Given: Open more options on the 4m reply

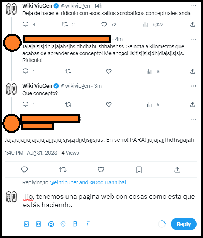Looking at the screenshot, I should pos(194,39).
